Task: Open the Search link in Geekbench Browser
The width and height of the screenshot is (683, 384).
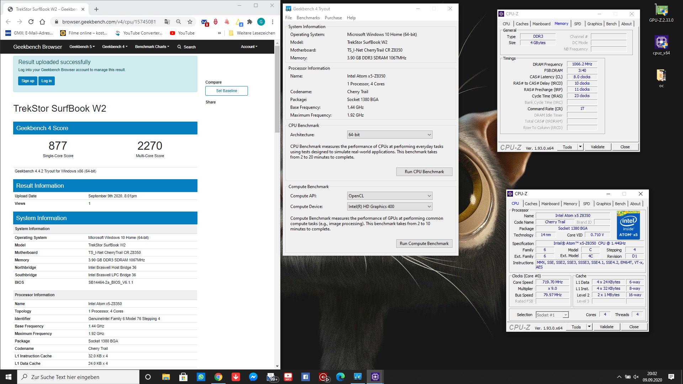Action: 186,47
